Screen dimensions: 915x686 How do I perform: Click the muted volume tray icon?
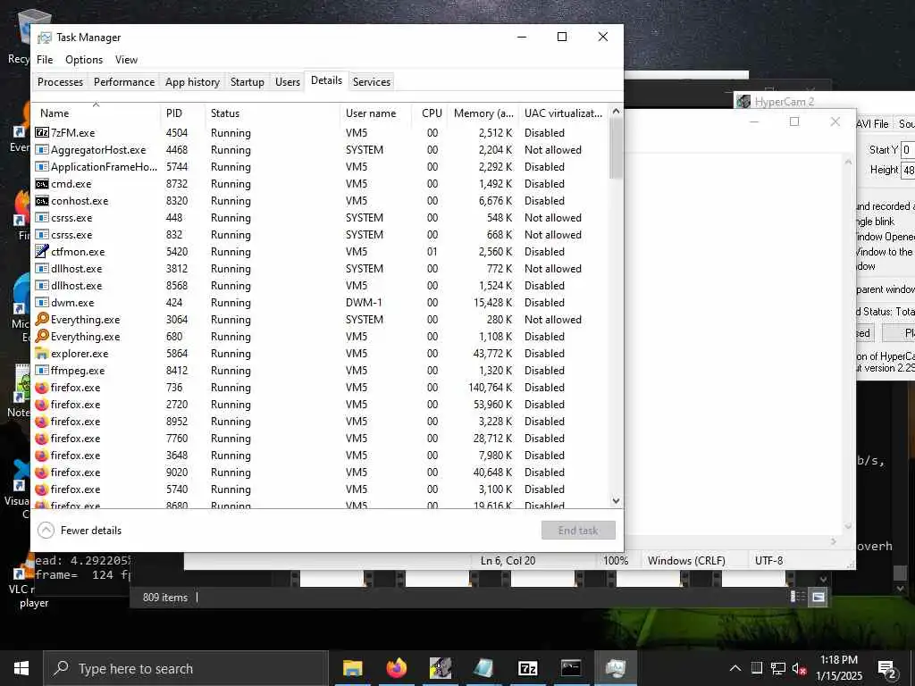click(800, 668)
